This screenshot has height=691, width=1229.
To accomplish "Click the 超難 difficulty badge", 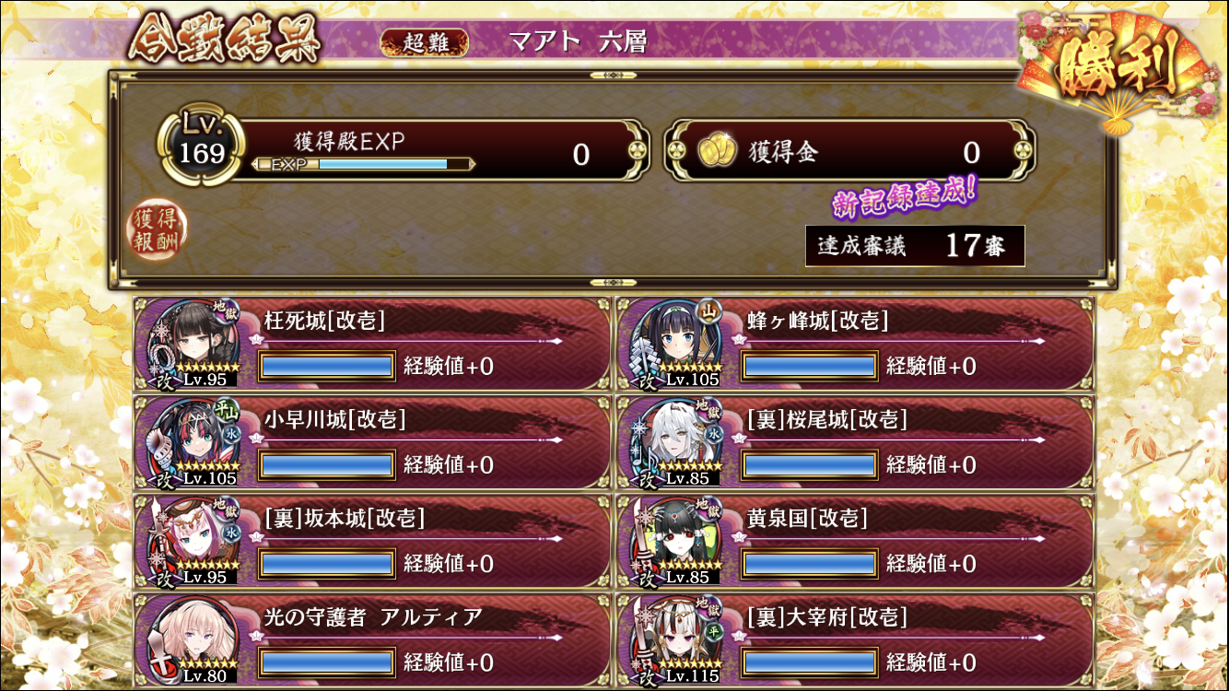I will pyautogui.click(x=424, y=42).
